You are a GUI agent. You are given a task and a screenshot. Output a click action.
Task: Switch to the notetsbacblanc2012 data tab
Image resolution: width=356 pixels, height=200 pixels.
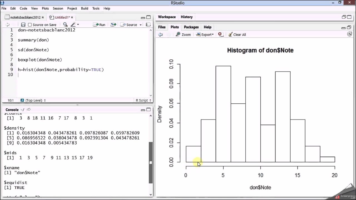(25, 17)
